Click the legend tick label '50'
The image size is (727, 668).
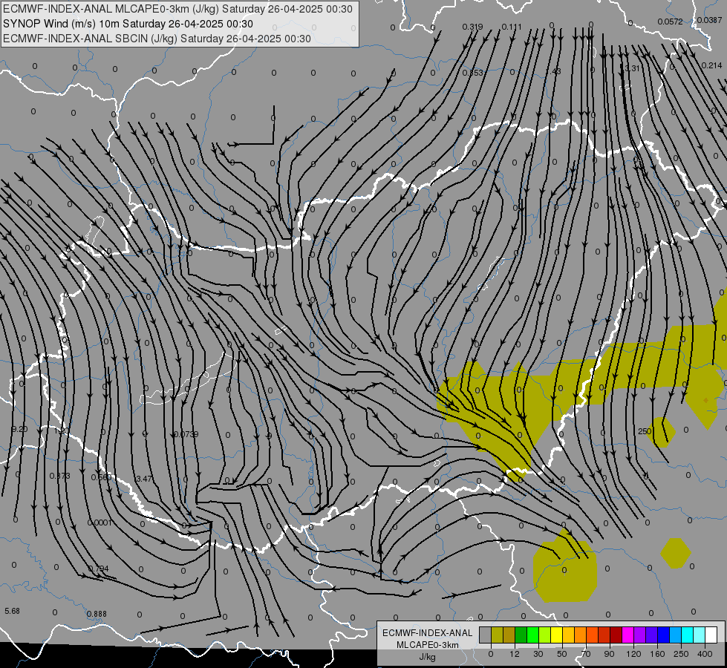(x=562, y=654)
